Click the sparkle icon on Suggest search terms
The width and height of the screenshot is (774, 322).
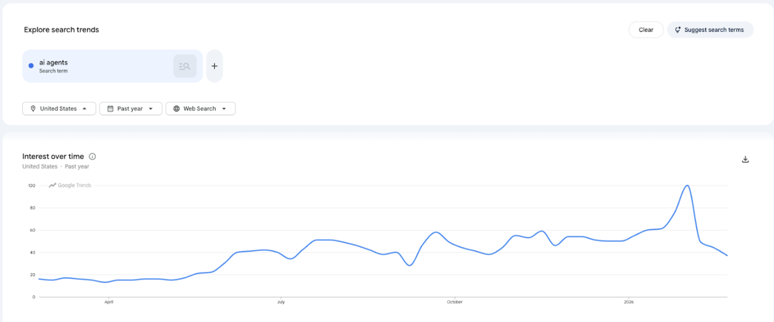pyautogui.click(x=678, y=30)
